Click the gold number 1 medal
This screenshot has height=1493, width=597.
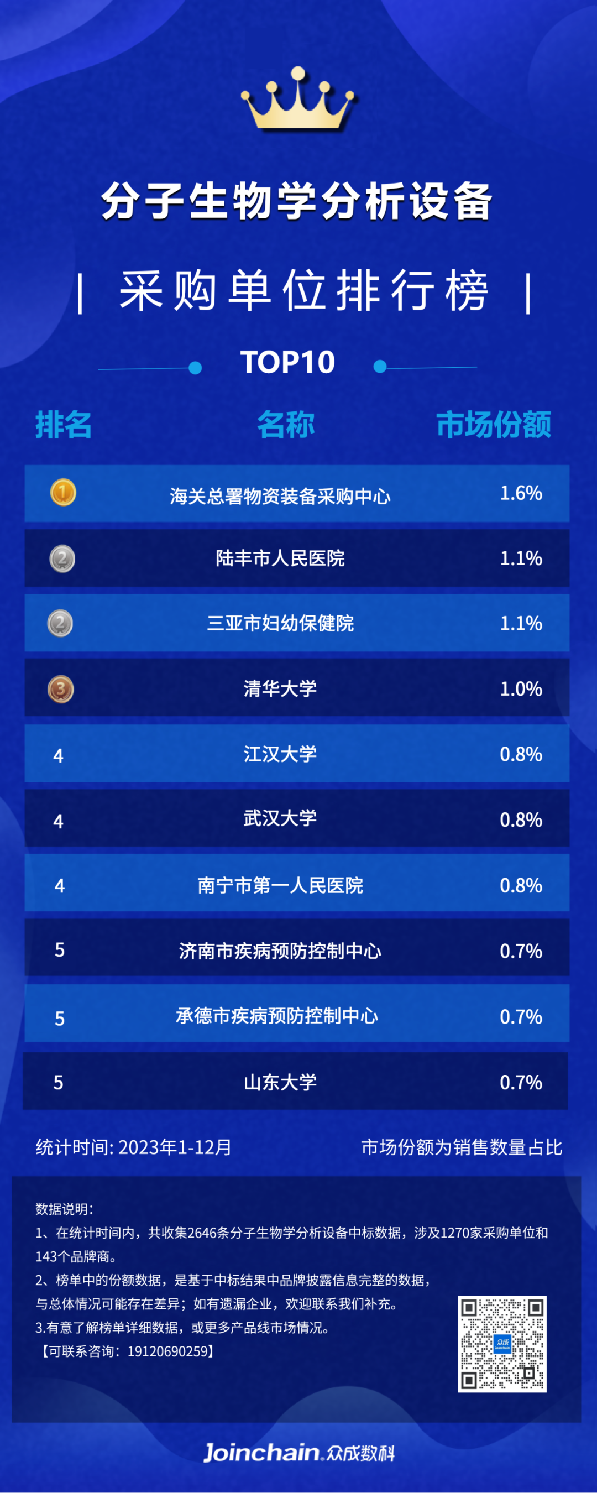pos(62,493)
